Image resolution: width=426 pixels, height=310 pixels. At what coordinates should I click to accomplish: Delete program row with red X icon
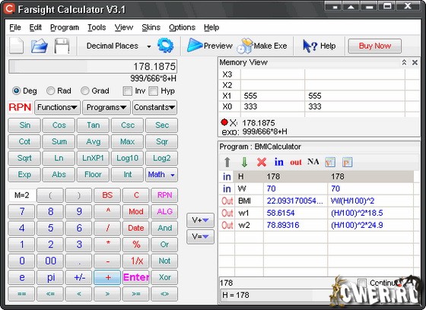(262, 162)
